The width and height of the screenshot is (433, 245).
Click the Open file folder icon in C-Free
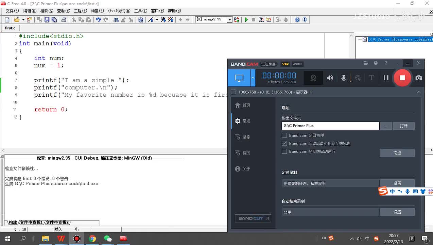[16, 20]
